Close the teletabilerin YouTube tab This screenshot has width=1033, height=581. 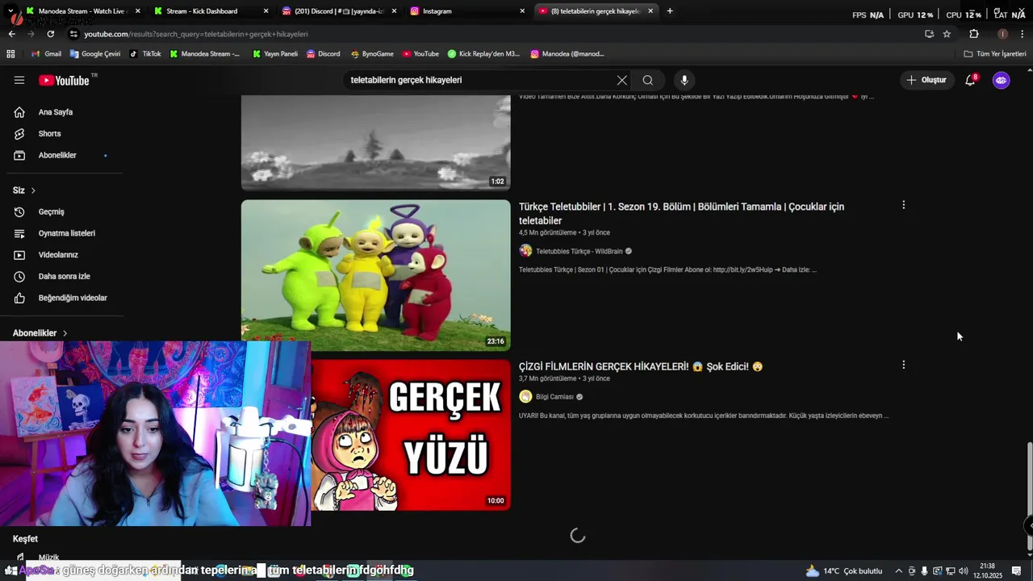(x=650, y=11)
